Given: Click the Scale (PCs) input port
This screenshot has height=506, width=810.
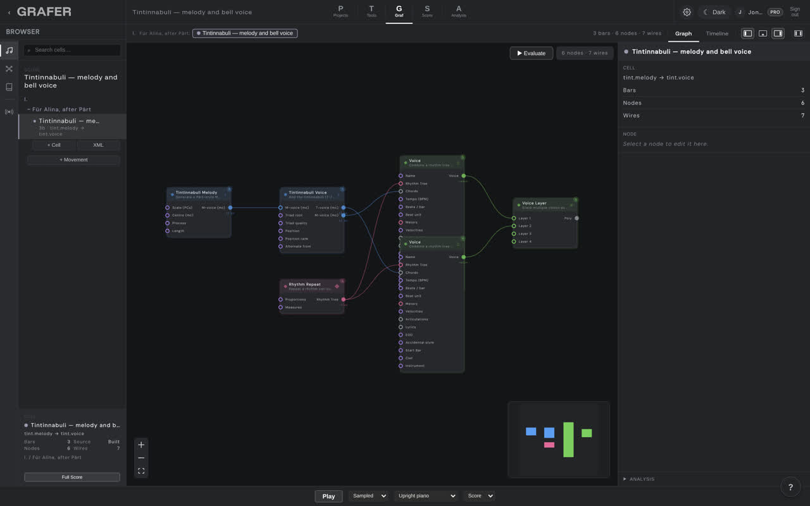Looking at the screenshot, I should [167, 207].
